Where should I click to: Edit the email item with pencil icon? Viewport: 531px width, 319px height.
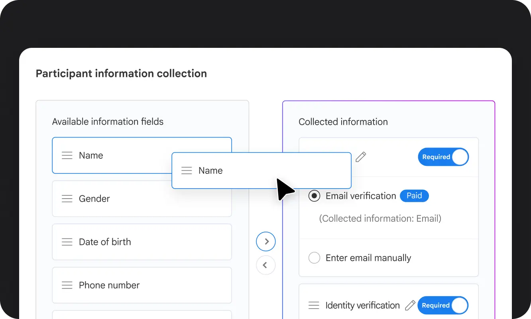(360, 157)
